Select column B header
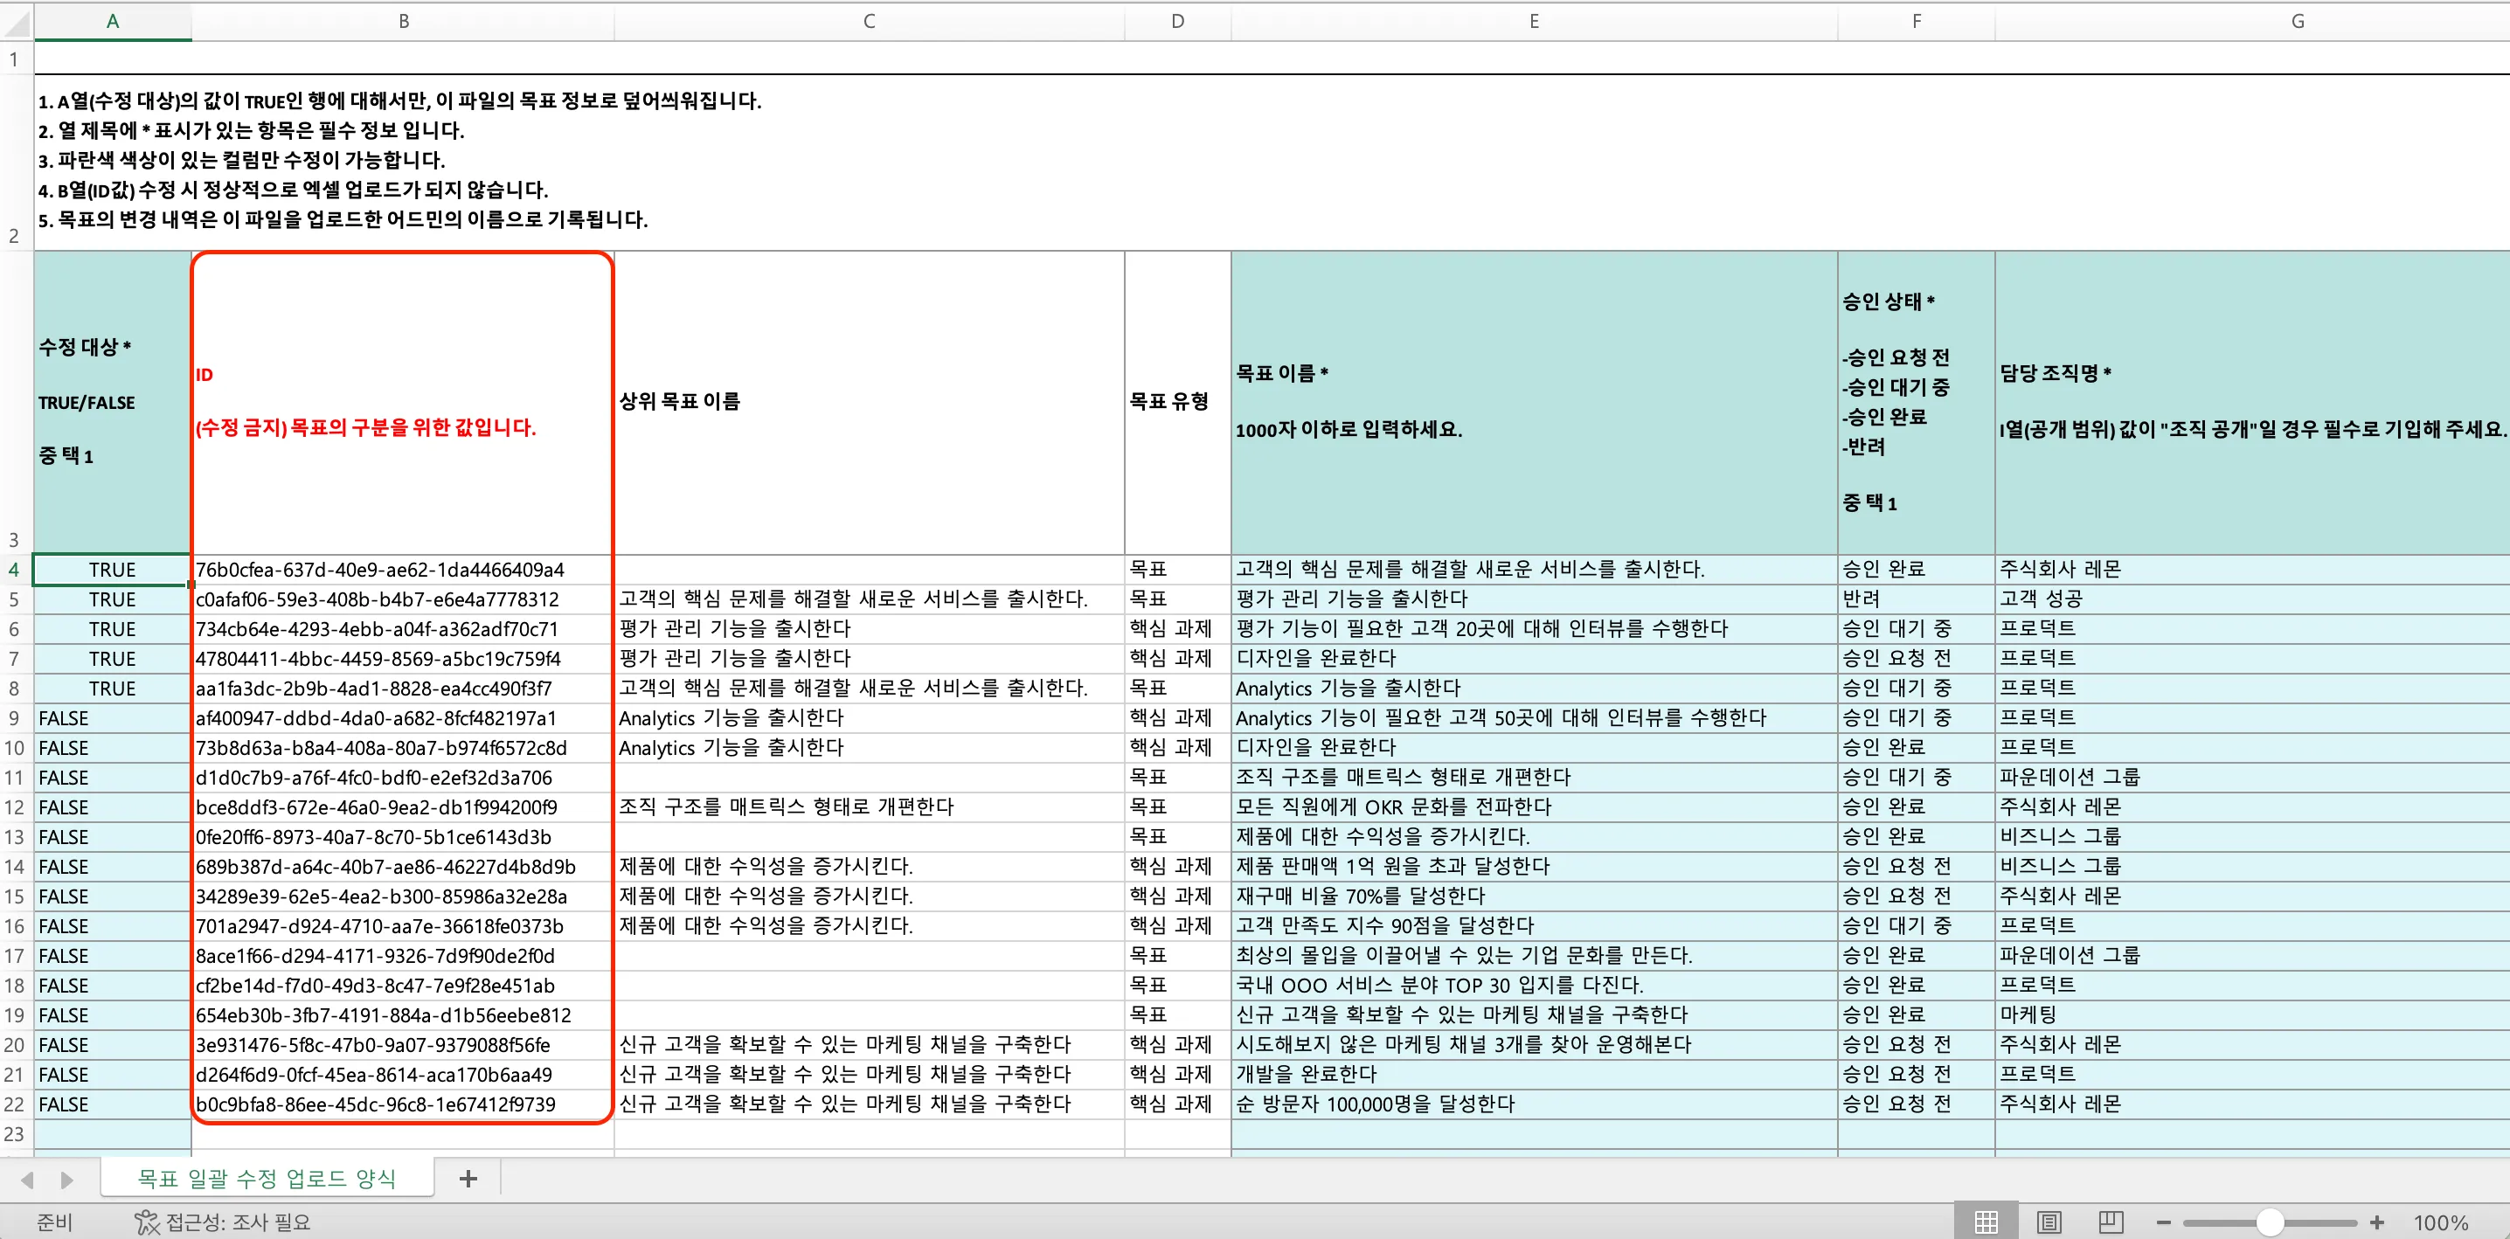This screenshot has width=2510, height=1239. tap(402, 22)
